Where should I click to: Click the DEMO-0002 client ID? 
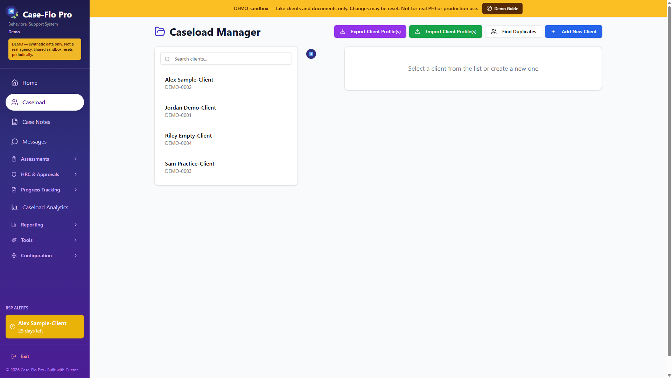click(178, 87)
